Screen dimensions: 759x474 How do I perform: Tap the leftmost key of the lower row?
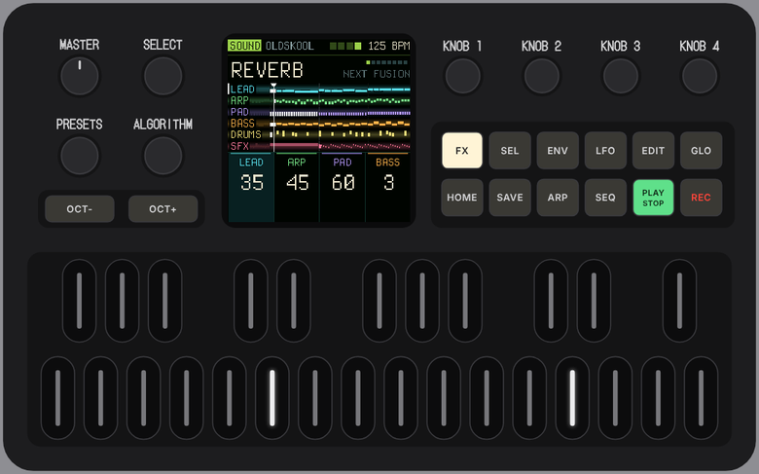[57, 398]
